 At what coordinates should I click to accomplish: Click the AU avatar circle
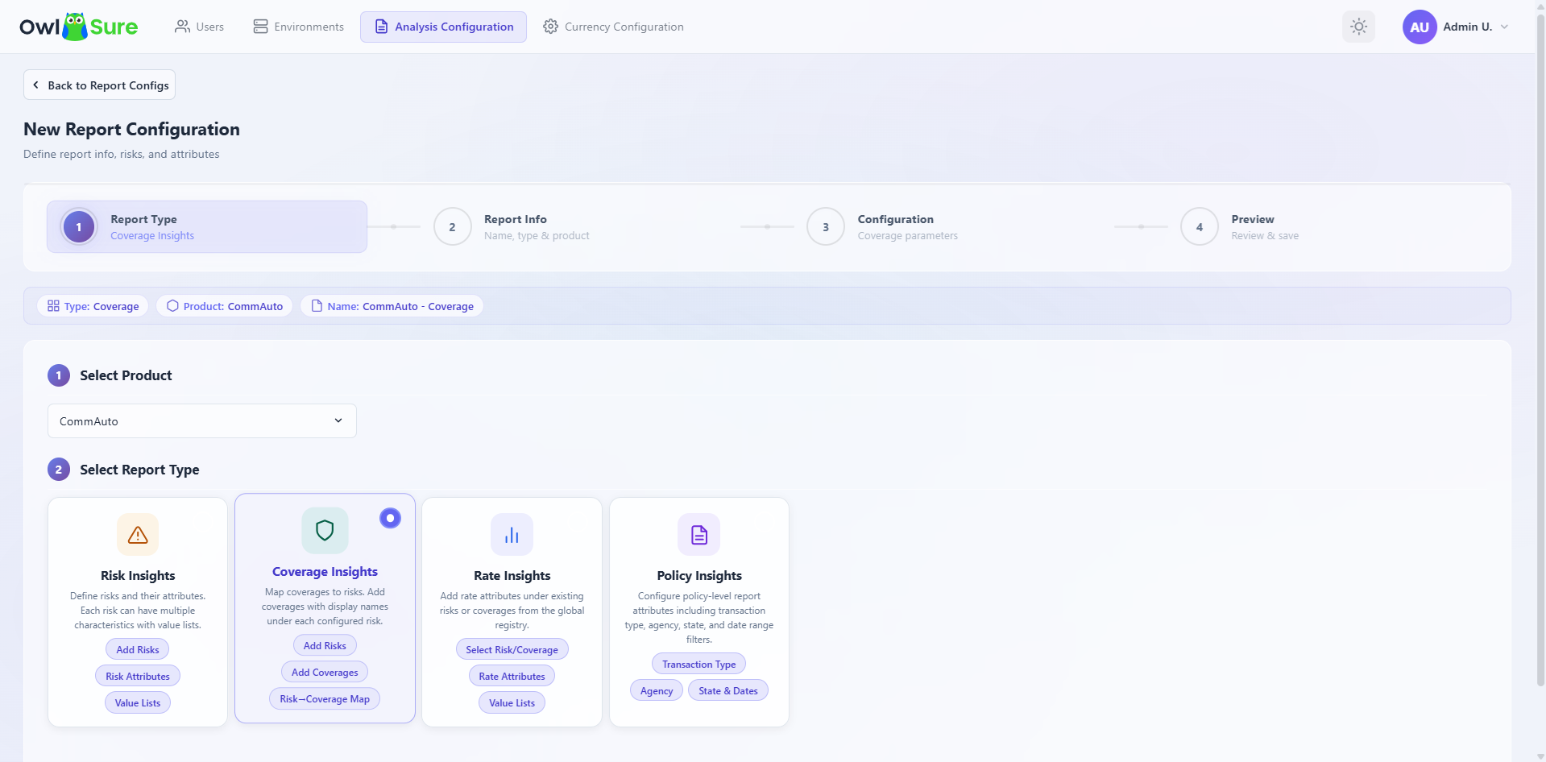(x=1420, y=27)
